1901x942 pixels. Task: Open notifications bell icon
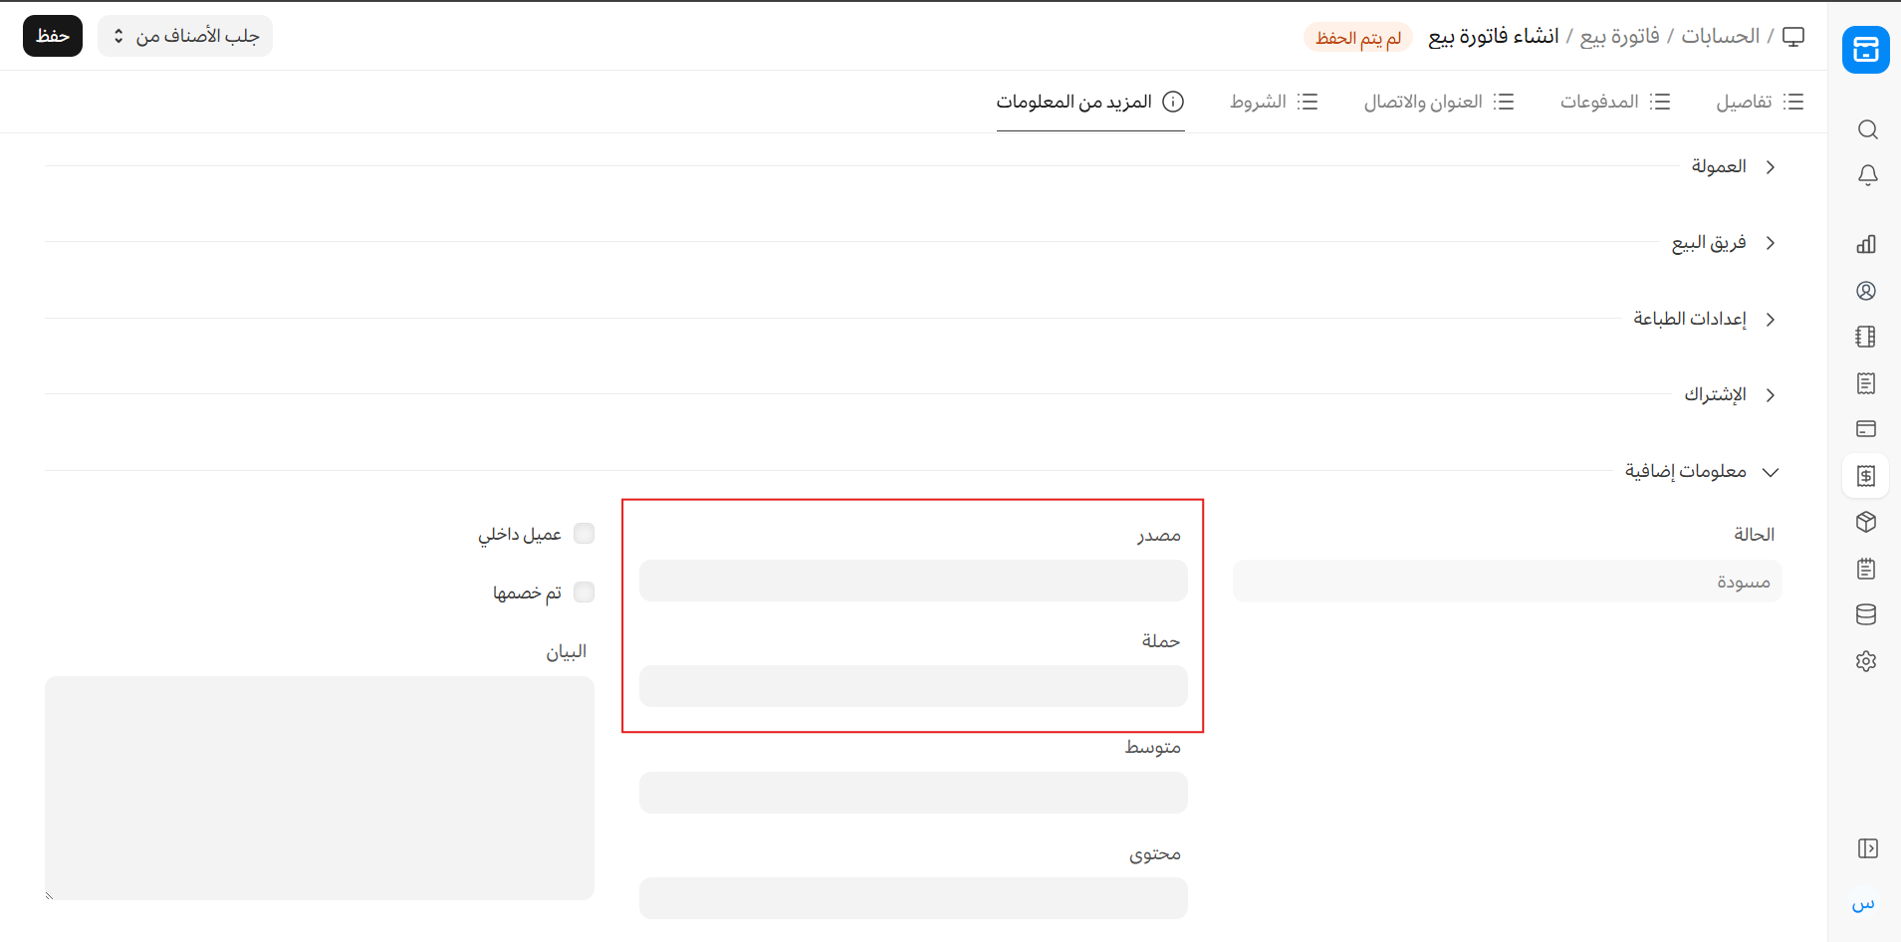pyautogui.click(x=1867, y=175)
